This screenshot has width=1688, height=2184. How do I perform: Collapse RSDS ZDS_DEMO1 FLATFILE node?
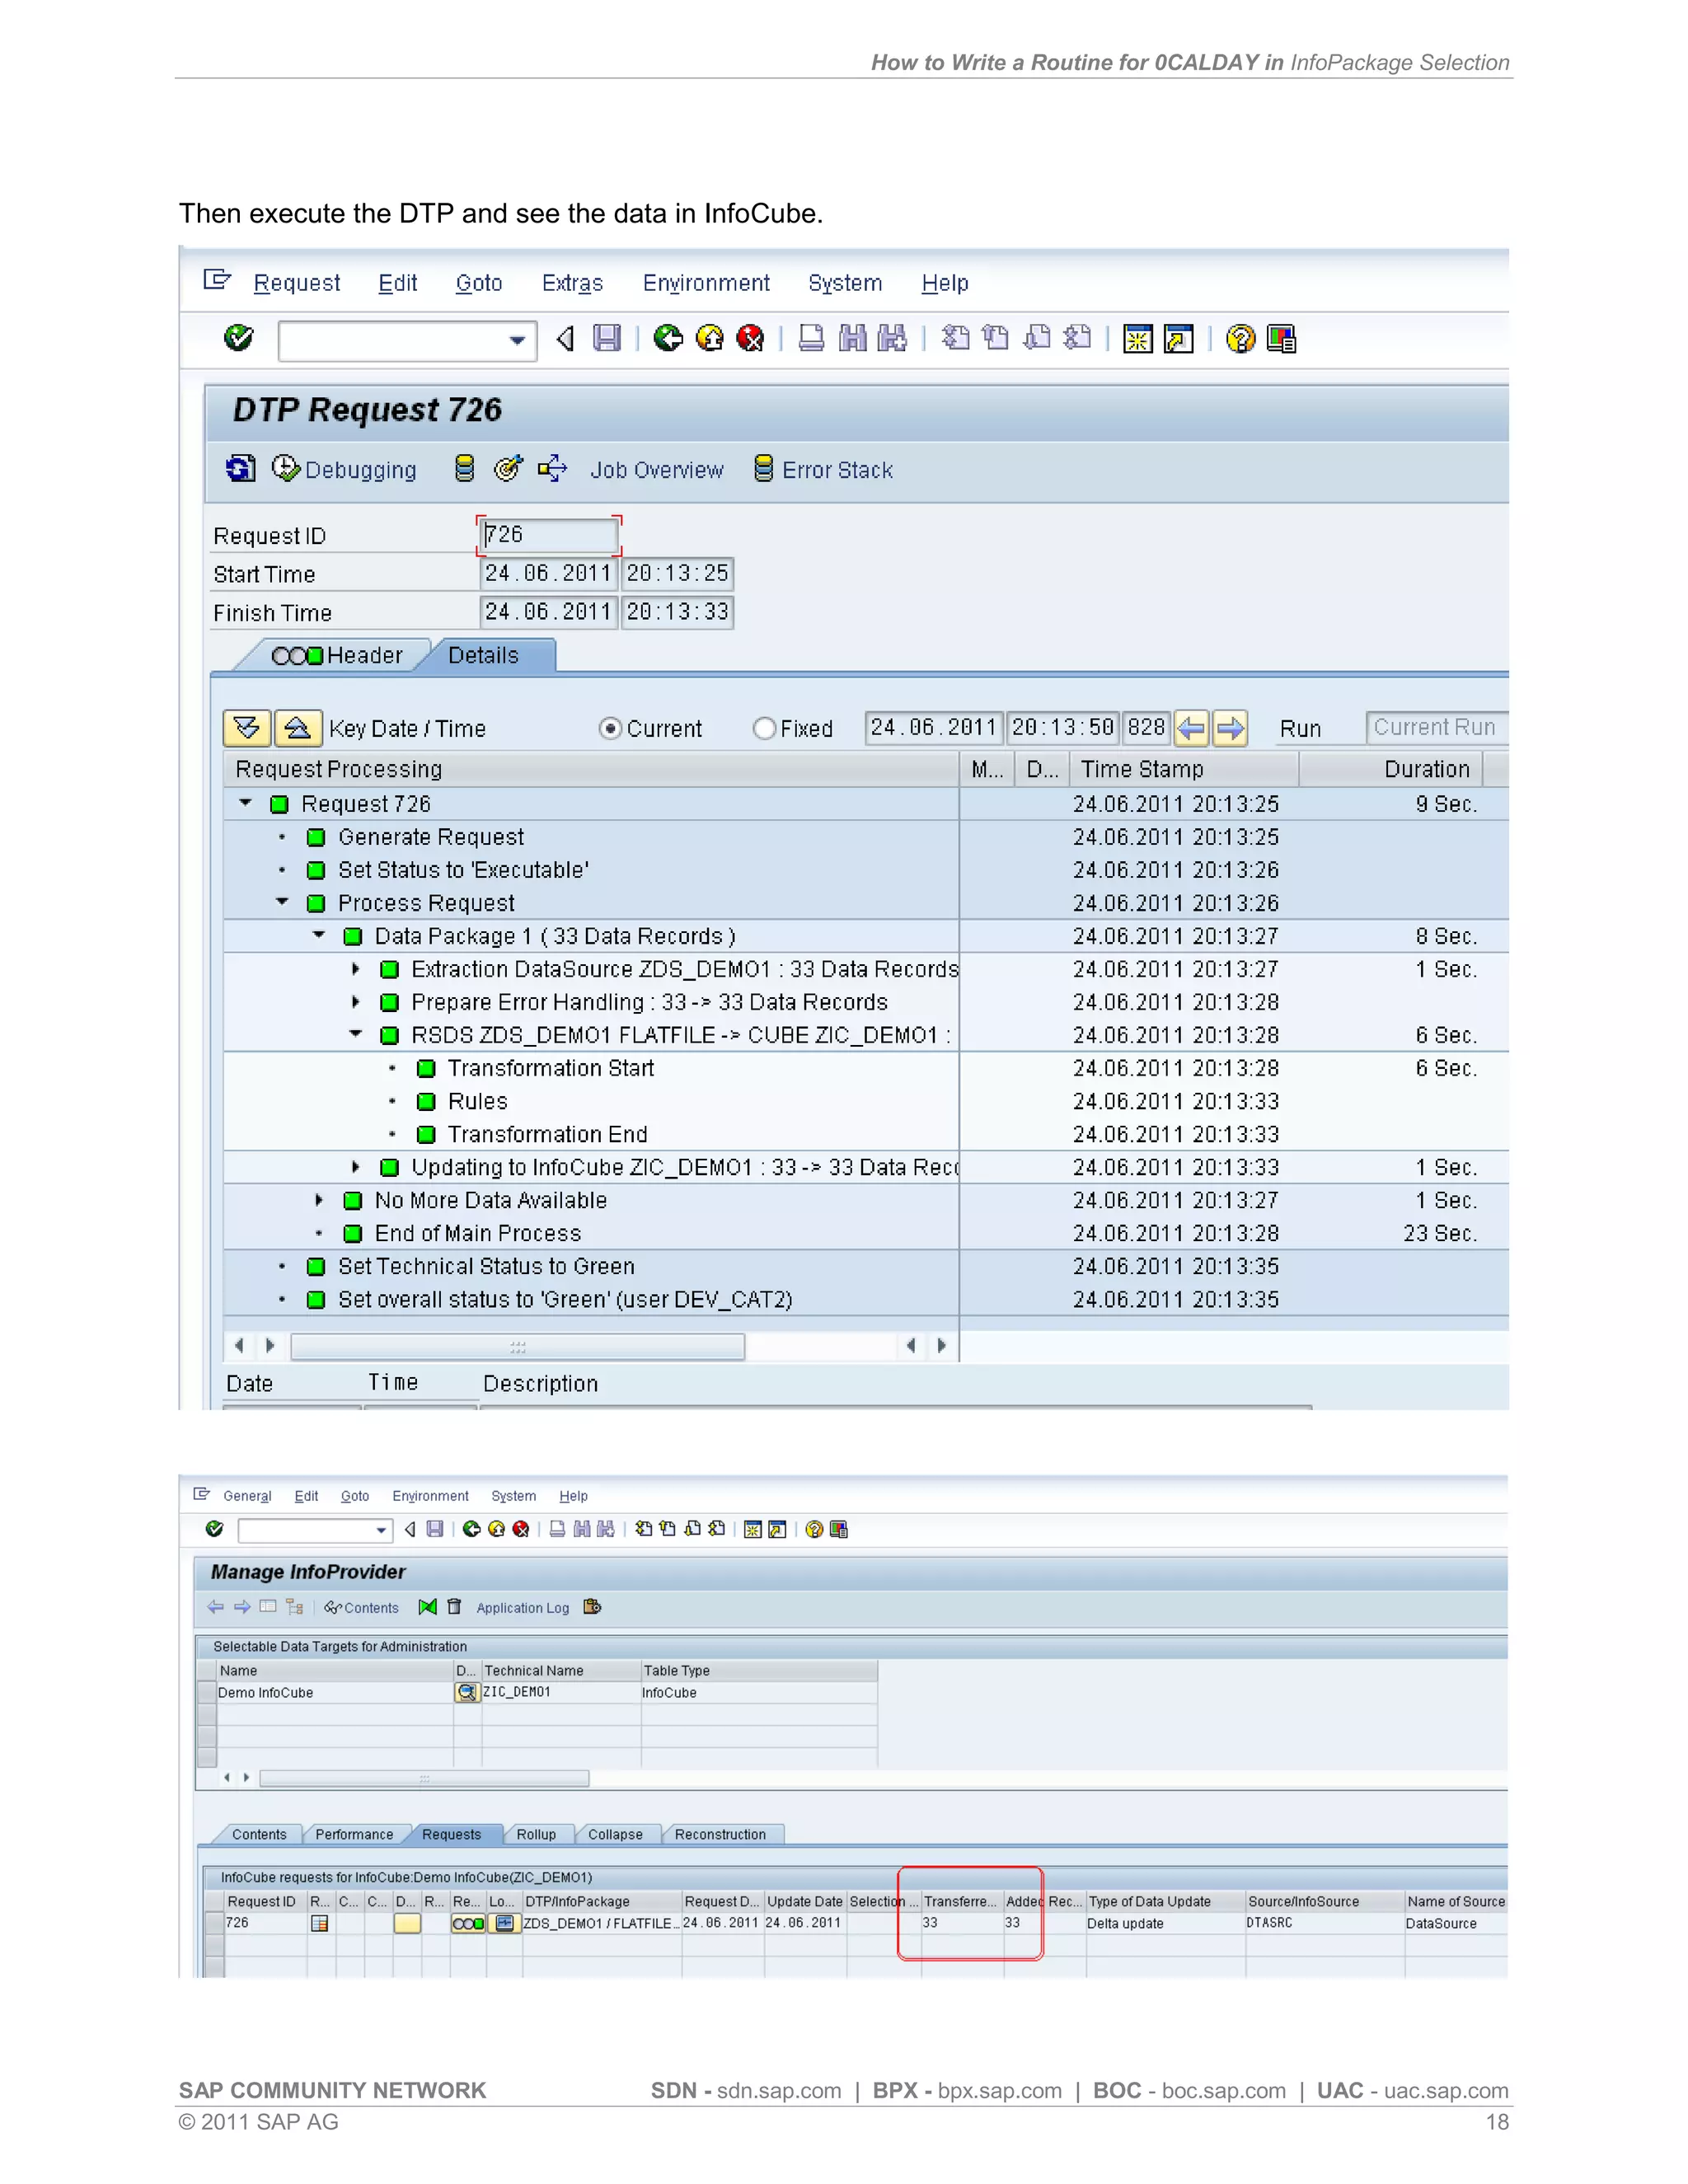355,1034
